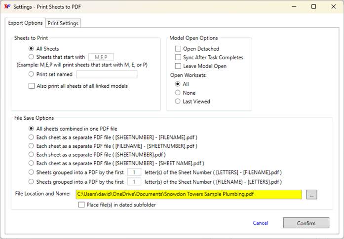Click the browse button next to file path
This screenshot has width=344, height=239.
(311, 195)
